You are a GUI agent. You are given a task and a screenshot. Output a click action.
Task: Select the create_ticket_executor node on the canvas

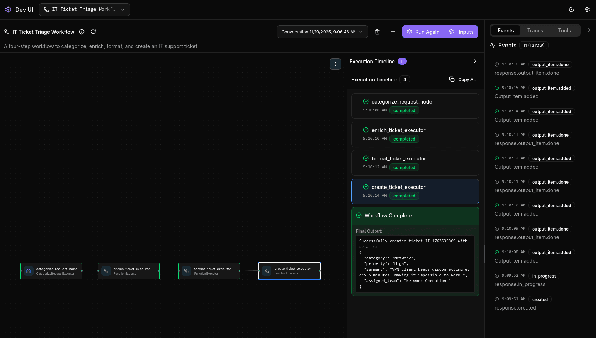(x=289, y=271)
